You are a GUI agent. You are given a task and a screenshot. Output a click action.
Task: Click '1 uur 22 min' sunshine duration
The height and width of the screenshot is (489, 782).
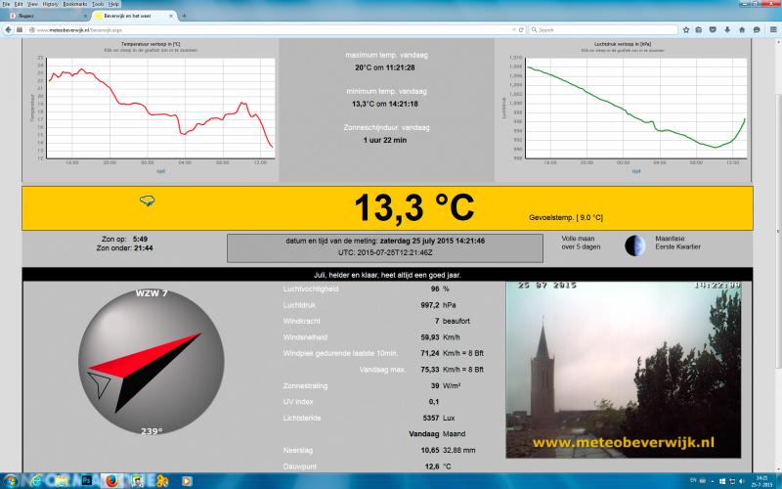(x=385, y=140)
